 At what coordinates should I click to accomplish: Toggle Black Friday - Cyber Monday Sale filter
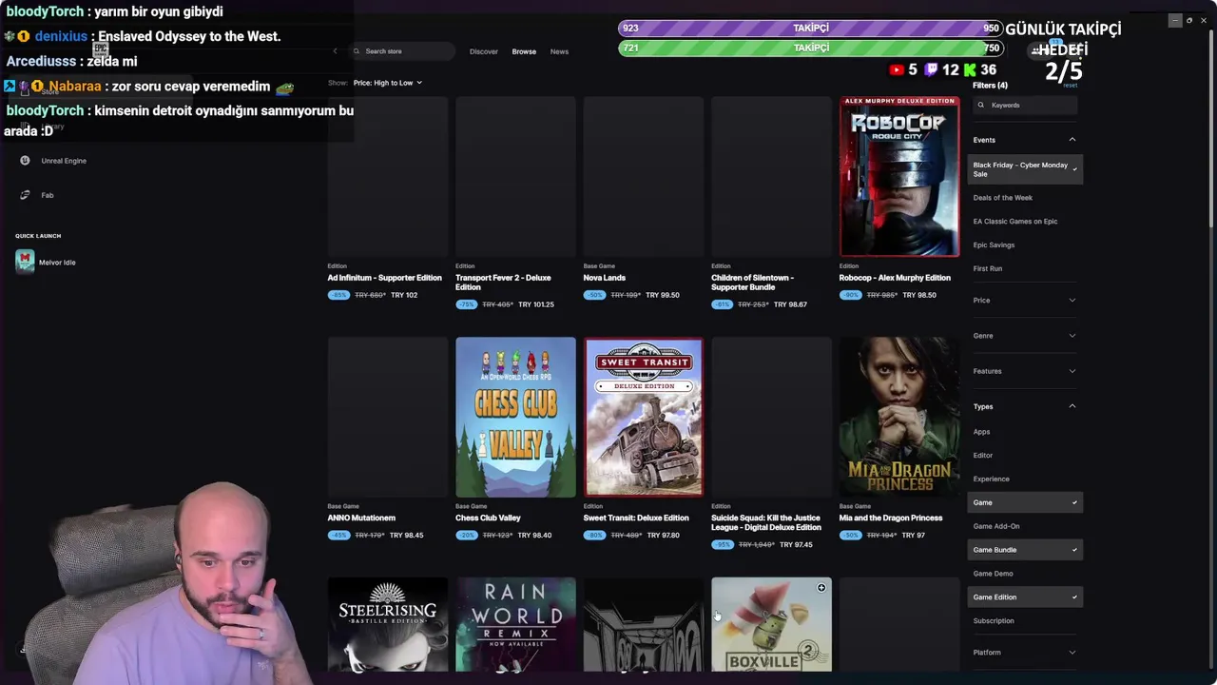(1025, 169)
